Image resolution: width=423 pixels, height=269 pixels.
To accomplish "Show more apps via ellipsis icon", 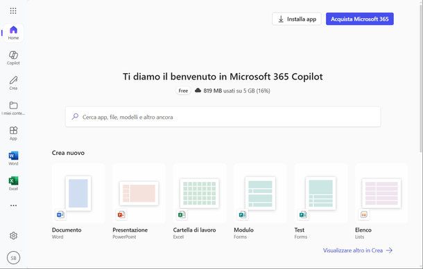I will [13, 205].
